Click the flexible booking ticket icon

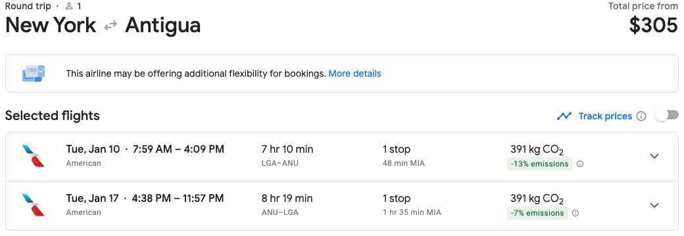pos(34,73)
